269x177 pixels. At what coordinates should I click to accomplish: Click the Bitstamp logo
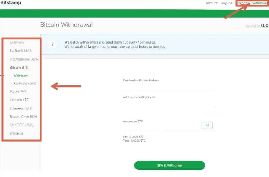11,3
